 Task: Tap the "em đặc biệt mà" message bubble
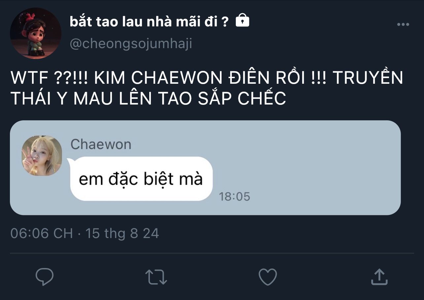click(141, 179)
